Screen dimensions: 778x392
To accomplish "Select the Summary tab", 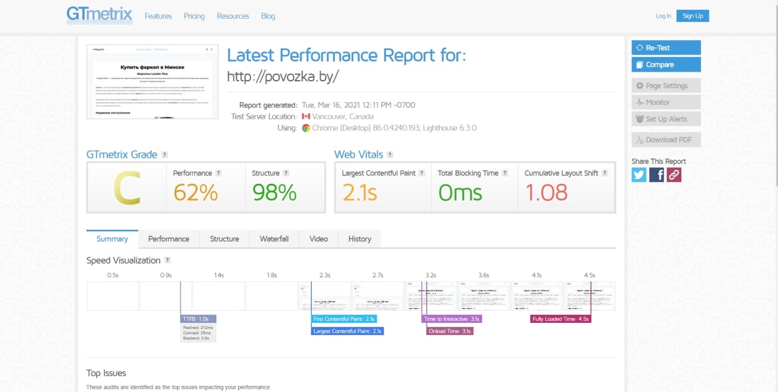I will click(112, 239).
